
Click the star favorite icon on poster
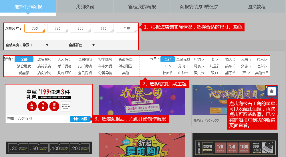(271, 91)
